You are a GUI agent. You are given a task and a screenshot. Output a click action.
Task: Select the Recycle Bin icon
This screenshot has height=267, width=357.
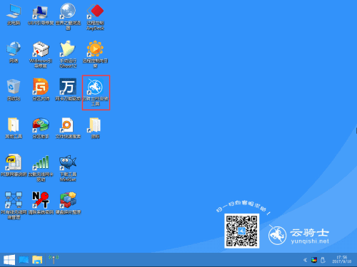pos(14,89)
